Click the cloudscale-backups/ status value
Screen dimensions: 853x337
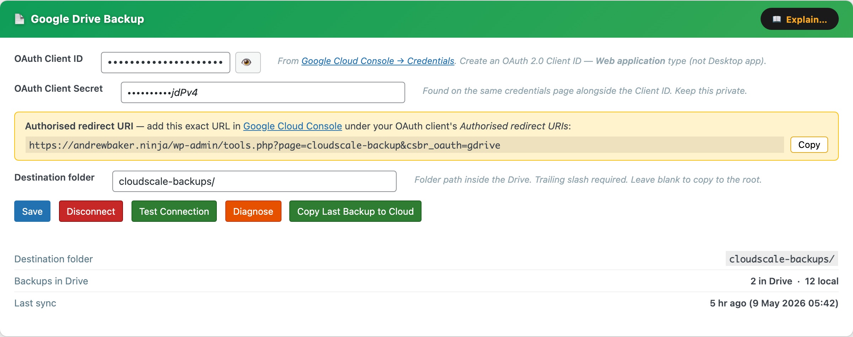point(782,259)
